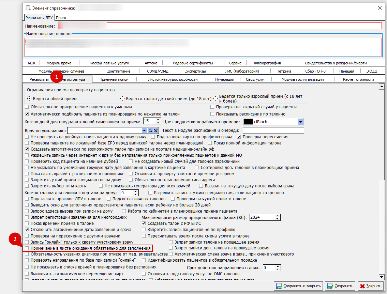Click the 'Сохранить' button
387x294 pixels.
point(340,286)
